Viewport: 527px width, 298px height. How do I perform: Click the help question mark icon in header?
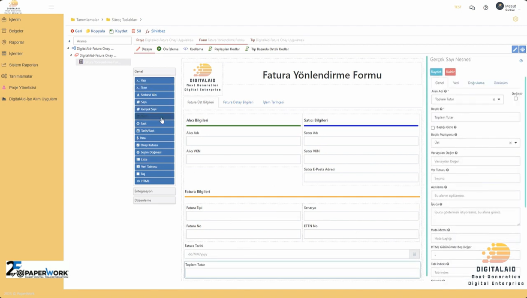tap(485, 8)
